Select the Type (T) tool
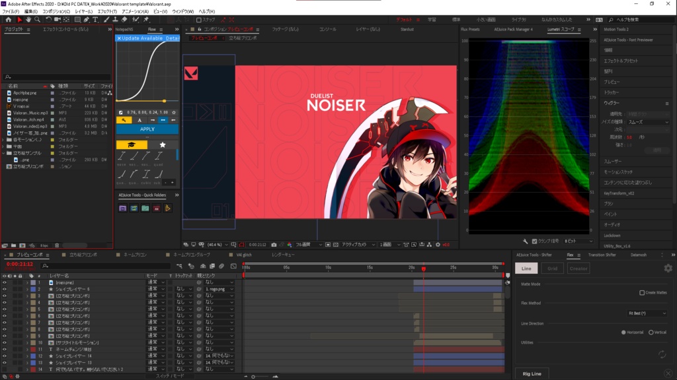Viewport: 677px width, 380px height. [x=95, y=20]
